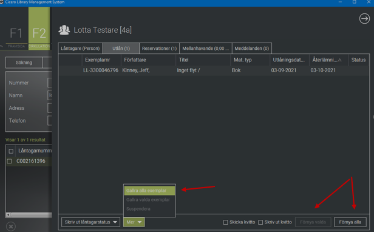Viewport: 374px width, 232px height.
Task: Click author cell Kinney, Jeff,
Action: coord(136,70)
